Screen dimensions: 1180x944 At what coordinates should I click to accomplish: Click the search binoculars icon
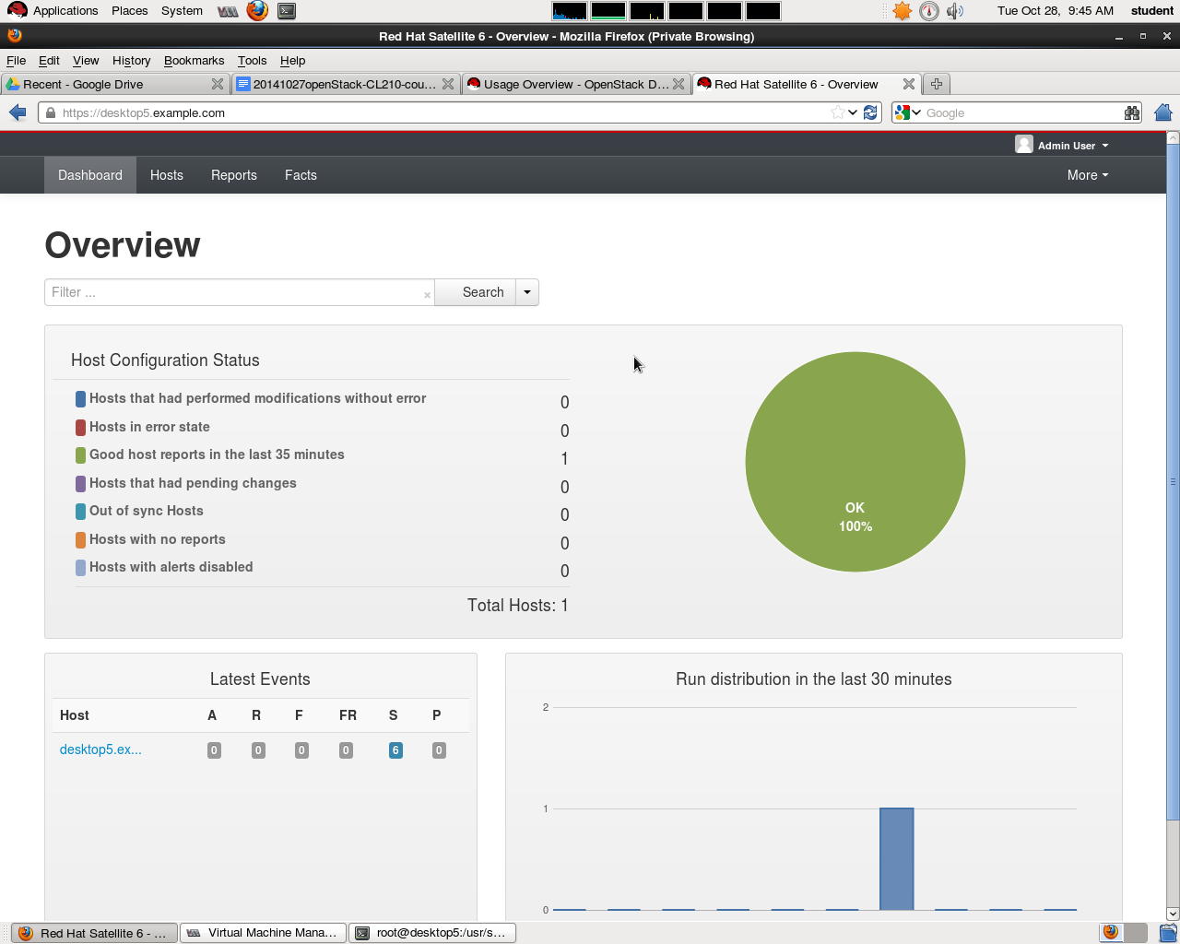[1131, 112]
